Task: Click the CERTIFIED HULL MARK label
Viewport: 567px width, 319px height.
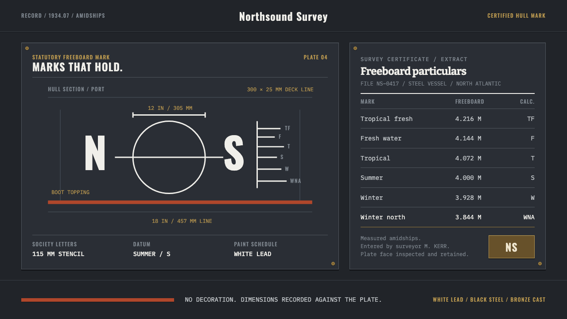Action: [x=517, y=16]
